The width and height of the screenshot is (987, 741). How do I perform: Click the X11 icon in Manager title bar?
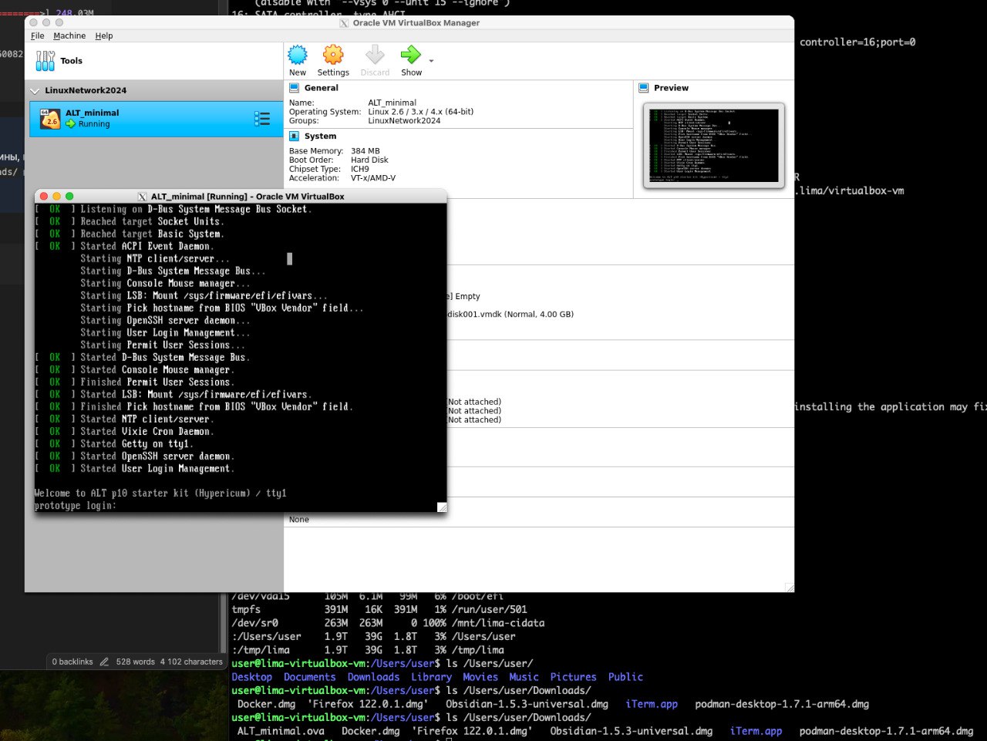click(x=345, y=23)
